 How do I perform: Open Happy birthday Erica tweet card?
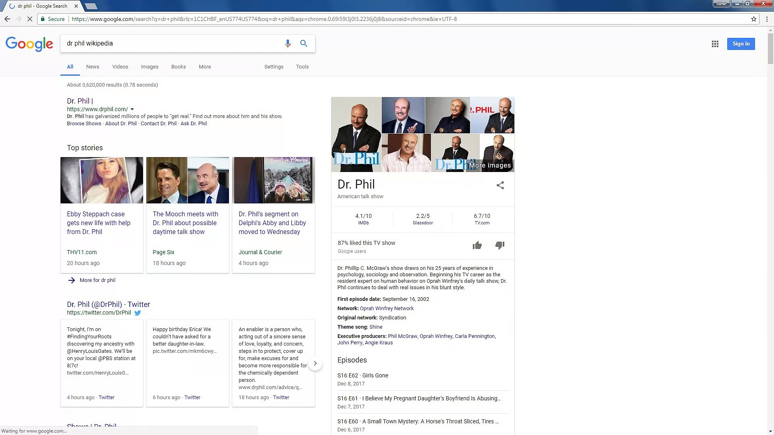pos(187,363)
